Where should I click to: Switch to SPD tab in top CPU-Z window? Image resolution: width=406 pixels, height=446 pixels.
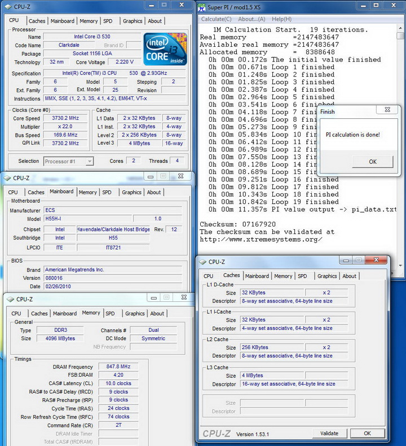pos(108,21)
